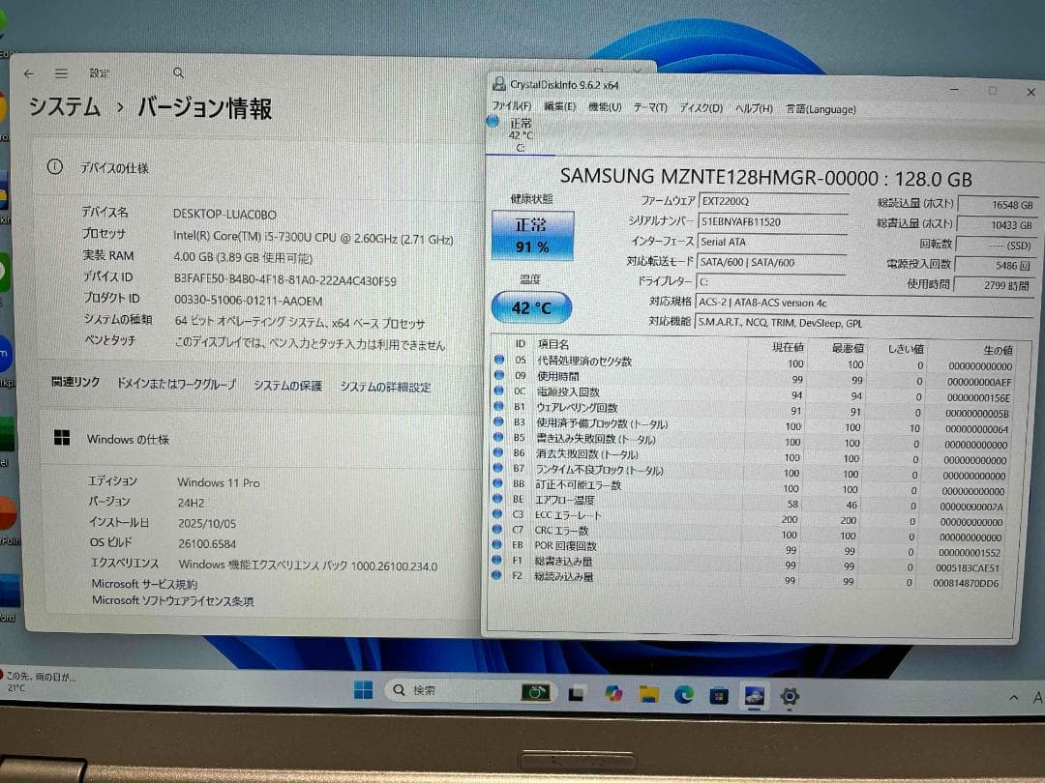Select the C: disk tab showing 正常 42 °C
Viewport: 1045px width, 783px height.
pos(520,135)
